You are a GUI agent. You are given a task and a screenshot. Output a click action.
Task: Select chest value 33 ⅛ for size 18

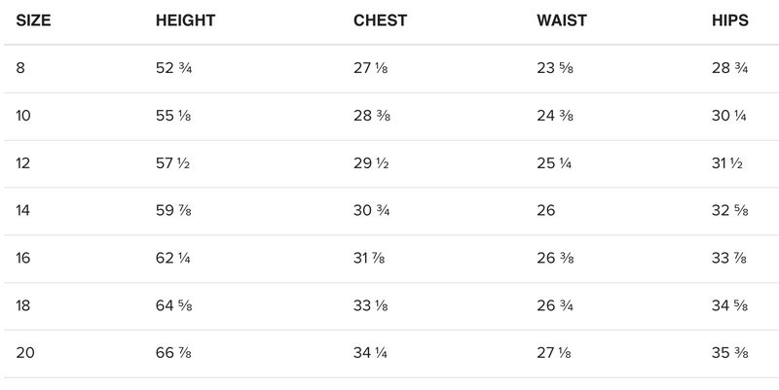[369, 306]
